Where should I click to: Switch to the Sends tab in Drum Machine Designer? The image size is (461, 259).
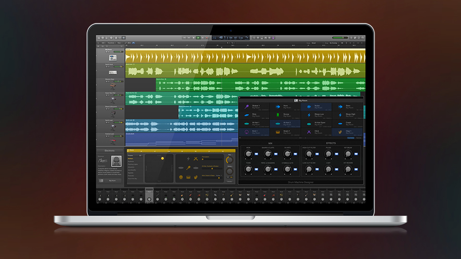(359, 138)
